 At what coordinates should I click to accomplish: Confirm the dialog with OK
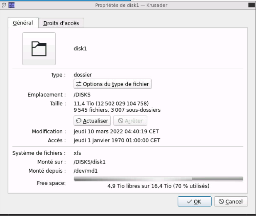click(195, 201)
